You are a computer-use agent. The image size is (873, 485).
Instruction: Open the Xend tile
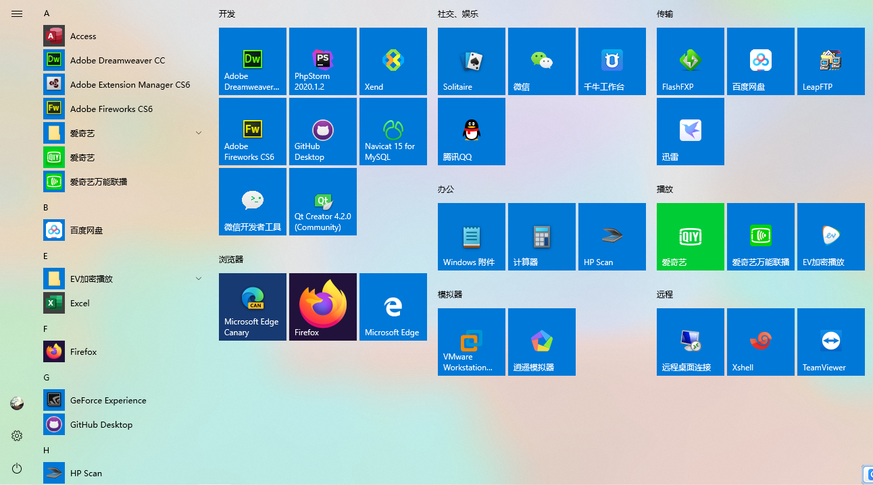(393, 61)
